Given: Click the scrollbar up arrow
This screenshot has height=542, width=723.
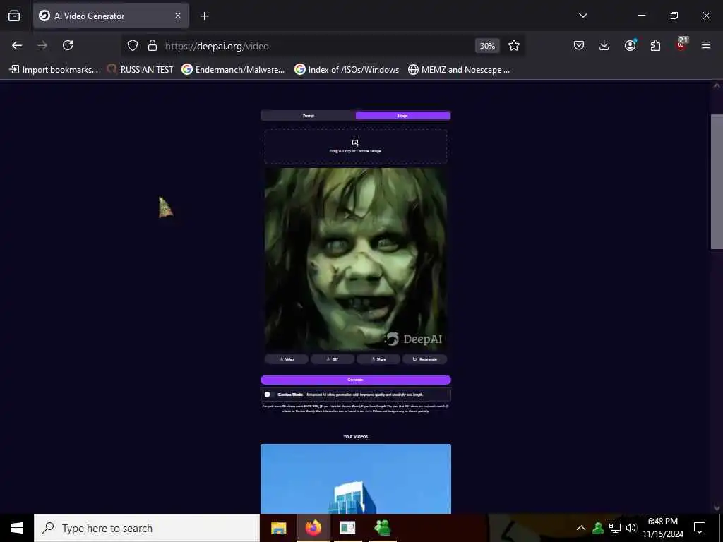Looking at the screenshot, I should tap(717, 85).
